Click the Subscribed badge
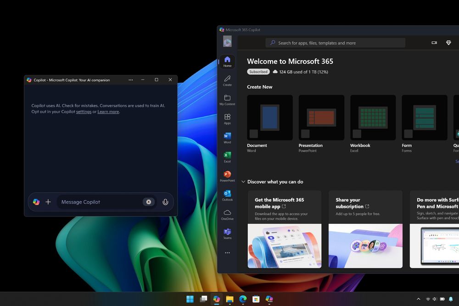The image size is (459, 306). pos(258,72)
